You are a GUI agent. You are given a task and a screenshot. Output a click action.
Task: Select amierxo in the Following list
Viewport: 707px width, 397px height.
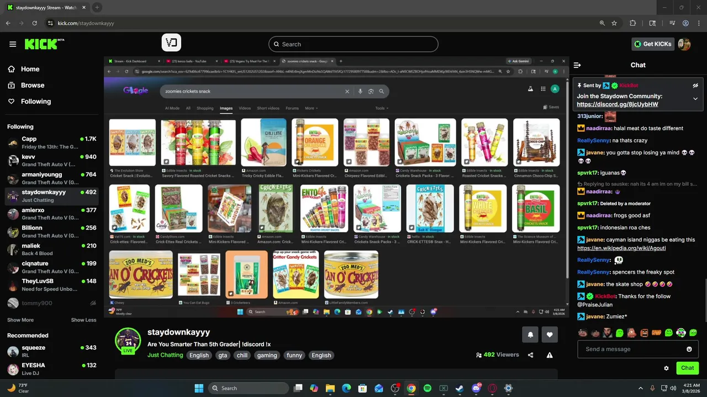click(52, 214)
